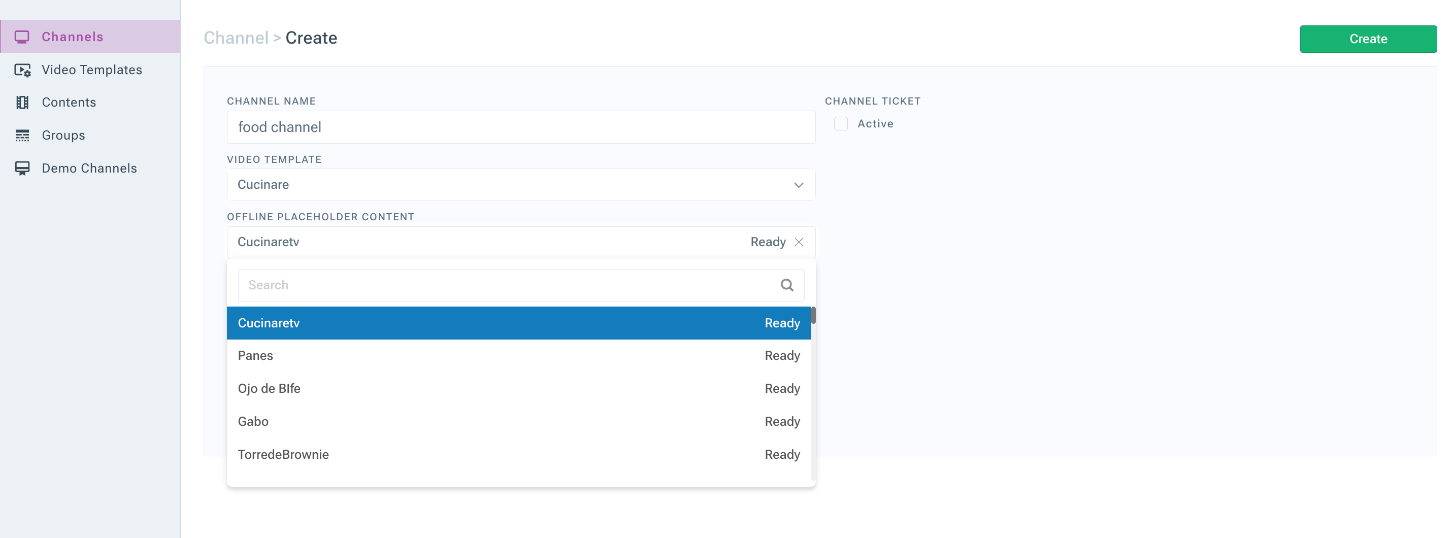Follow the Channel breadcrumb link

(236, 38)
